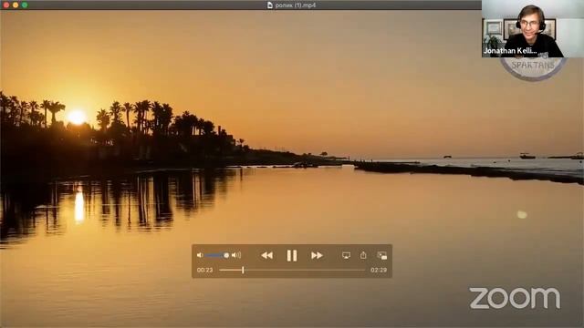The height and width of the screenshot is (328, 584).
Task: Select Jonathan's webcam thumbnail
Action: pos(533,28)
